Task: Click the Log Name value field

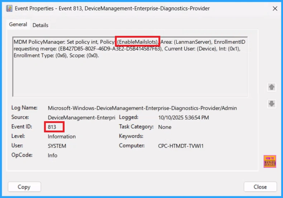Action: pyautogui.click(x=142, y=108)
